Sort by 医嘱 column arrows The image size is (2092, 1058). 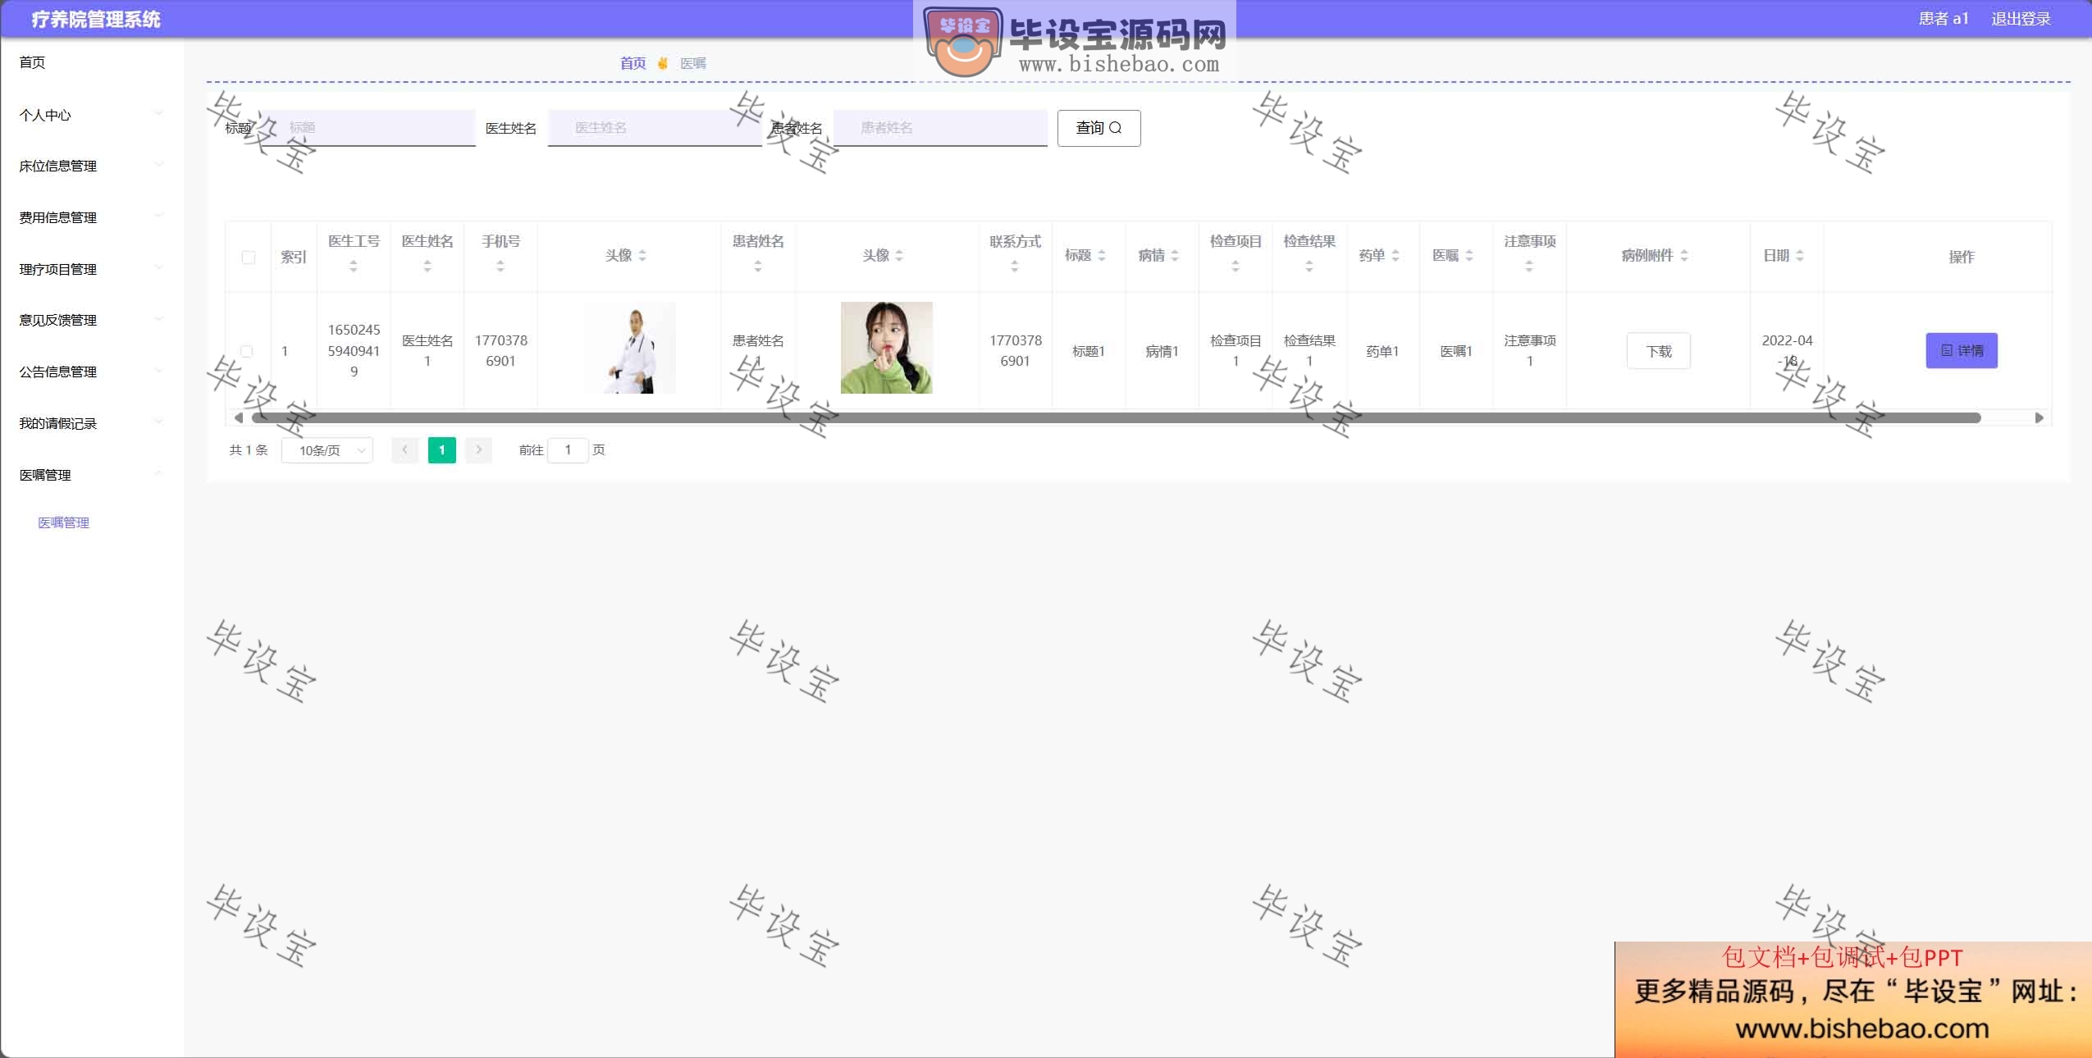(1469, 256)
